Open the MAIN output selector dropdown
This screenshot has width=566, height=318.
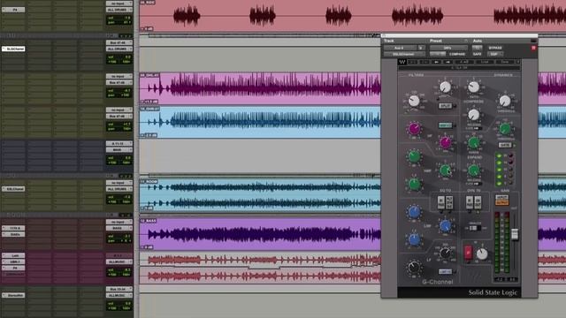(x=119, y=149)
